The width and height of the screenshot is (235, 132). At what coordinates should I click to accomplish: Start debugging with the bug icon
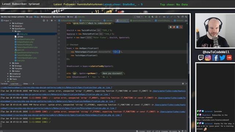point(149,17)
